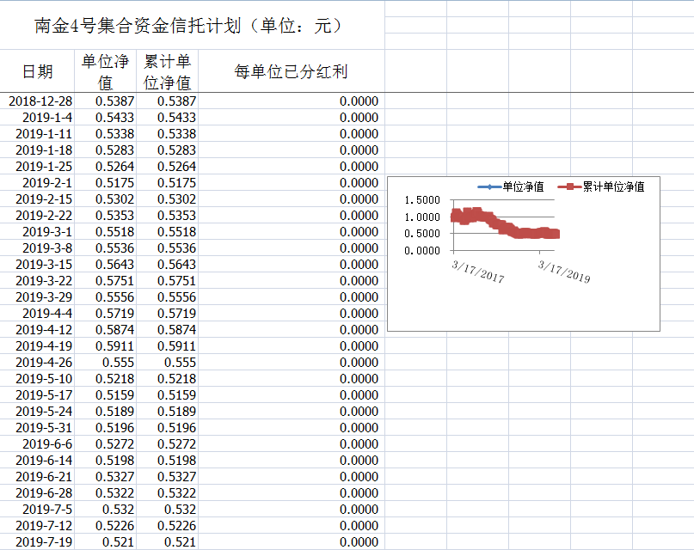The width and height of the screenshot is (694, 550).
Task: Select 单位净值 value 0.521 for 2019-7-19
Action: pyautogui.click(x=105, y=542)
